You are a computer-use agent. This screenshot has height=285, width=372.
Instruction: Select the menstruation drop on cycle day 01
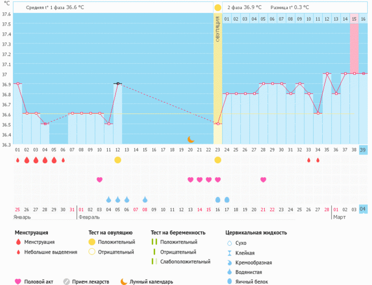pyautogui.click(x=18, y=160)
